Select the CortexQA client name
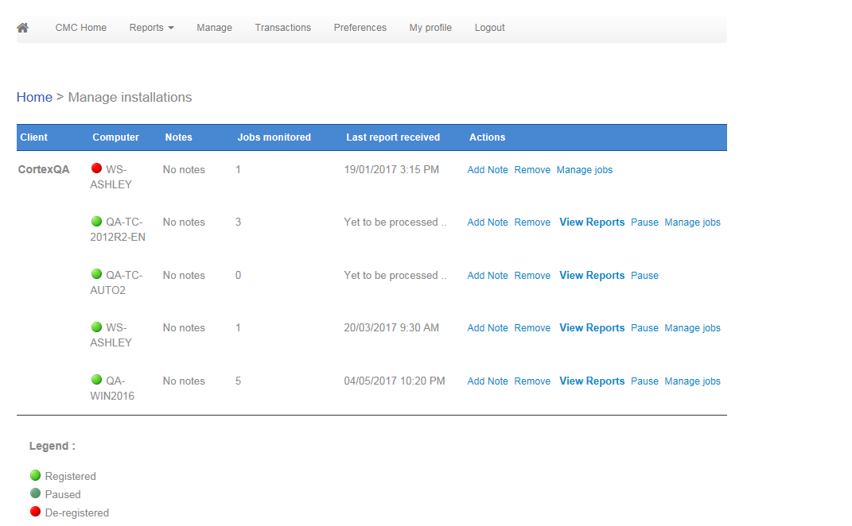This screenshot has height=526, width=852. 44,169
